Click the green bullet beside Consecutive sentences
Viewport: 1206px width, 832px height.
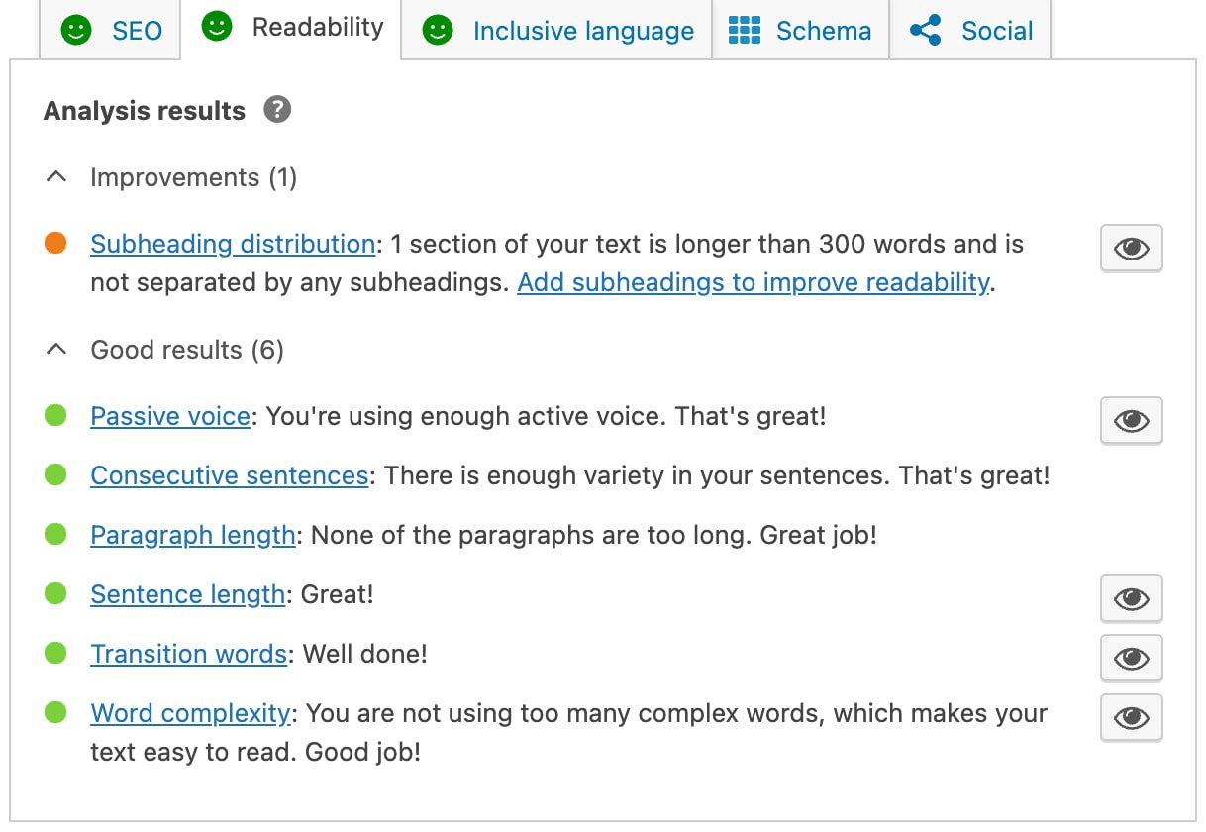(x=55, y=475)
